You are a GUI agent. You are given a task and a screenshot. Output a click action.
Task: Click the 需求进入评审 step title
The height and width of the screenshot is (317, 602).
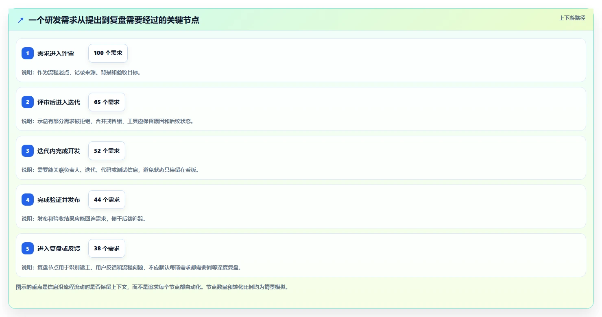pos(56,53)
